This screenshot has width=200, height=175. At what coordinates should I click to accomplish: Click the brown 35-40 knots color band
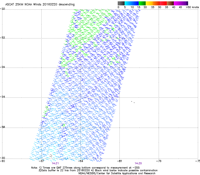click(x=170, y=3)
